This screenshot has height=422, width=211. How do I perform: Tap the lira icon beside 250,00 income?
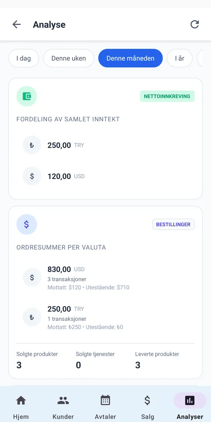click(32, 146)
